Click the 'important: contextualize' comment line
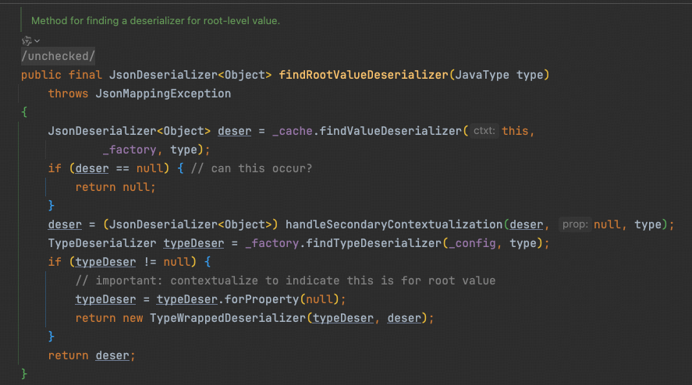The height and width of the screenshot is (385, 692). 285,281
